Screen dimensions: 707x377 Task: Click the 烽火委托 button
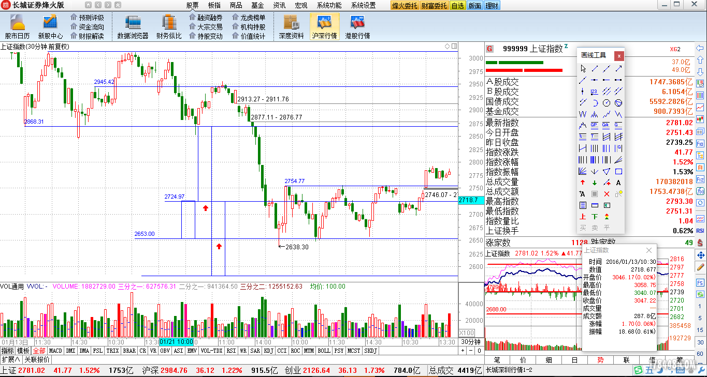coord(405,6)
